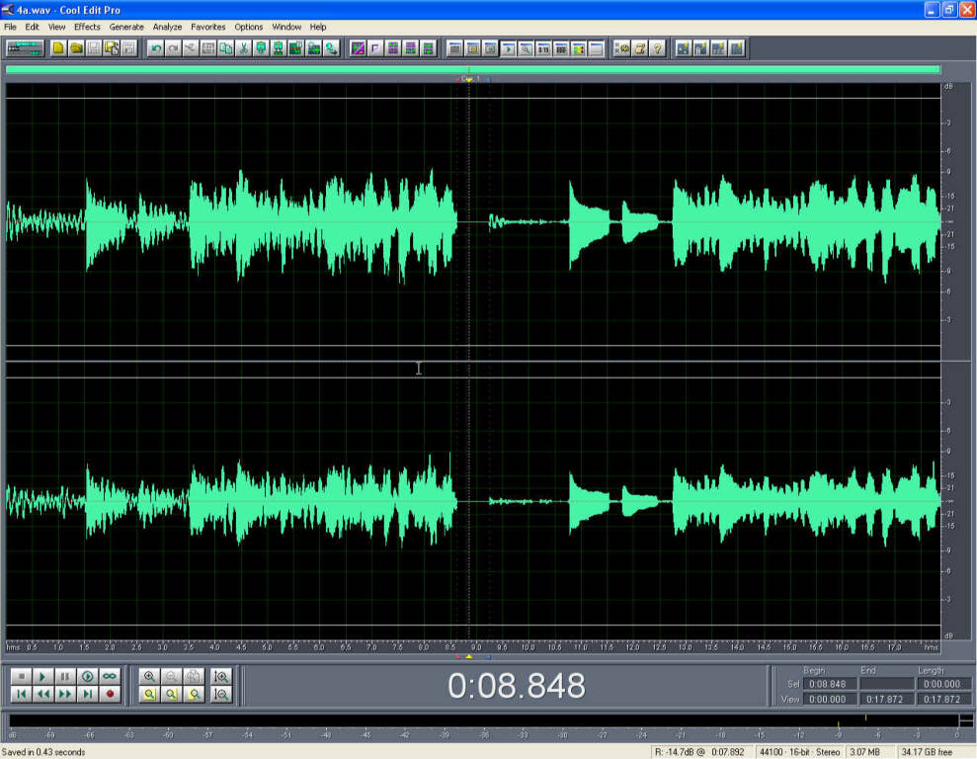Click the Play button in transport controls
This screenshot has height=759, width=977.
[x=42, y=676]
